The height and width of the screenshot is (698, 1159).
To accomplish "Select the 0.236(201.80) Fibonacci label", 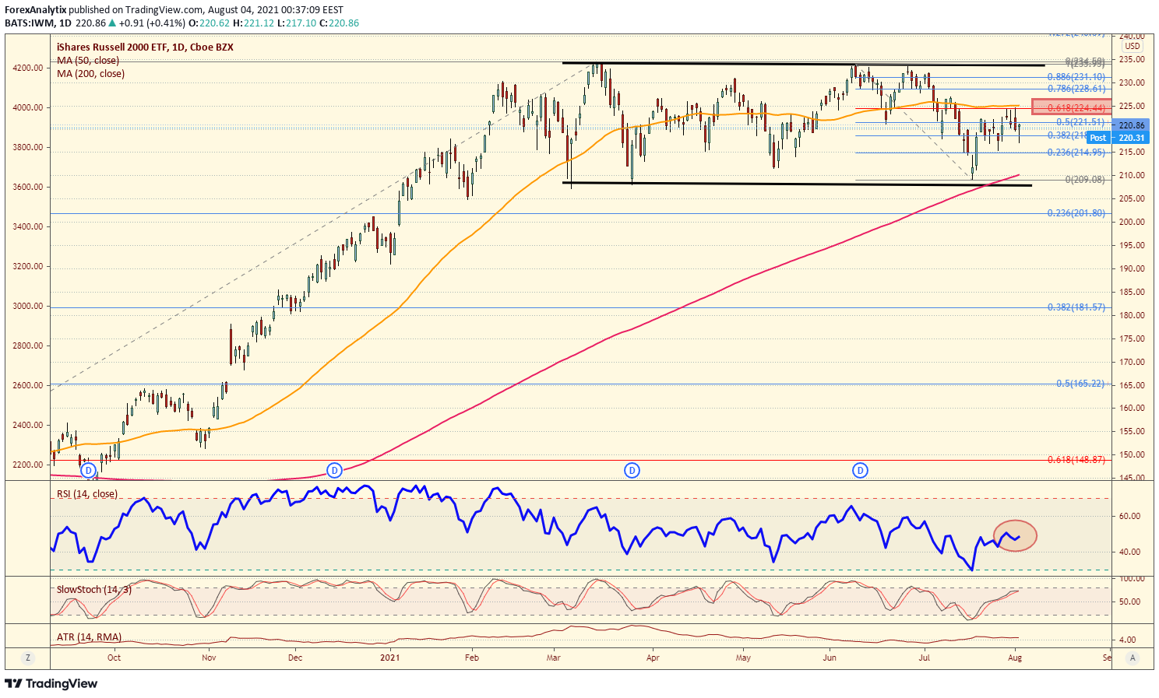I will 1076,213.
